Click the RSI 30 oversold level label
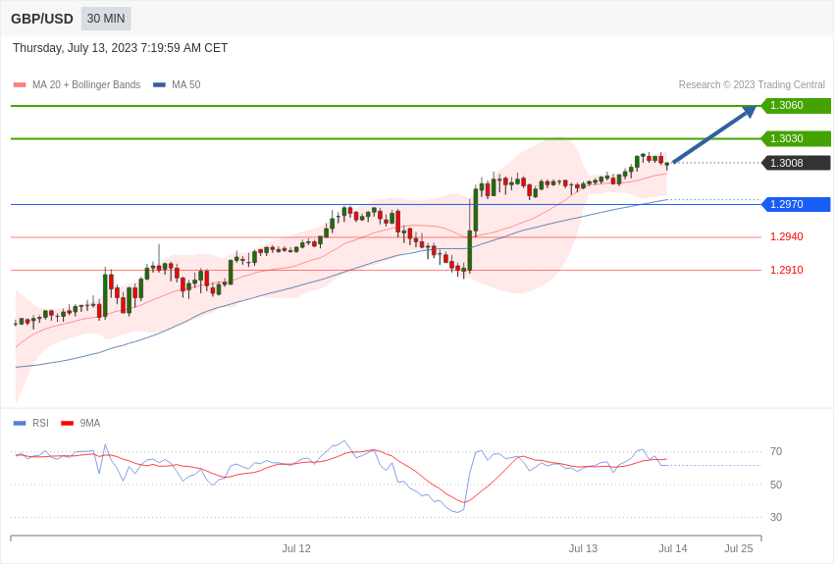 [x=776, y=517]
